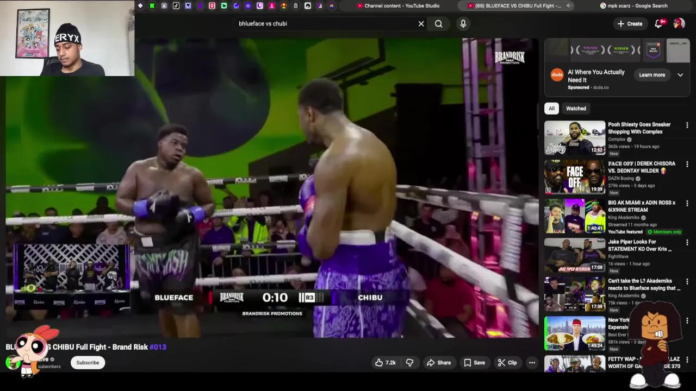The height and width of the screenshot is (391, 696).
Task: Subscribe to the channel
Action: [88, 363]
